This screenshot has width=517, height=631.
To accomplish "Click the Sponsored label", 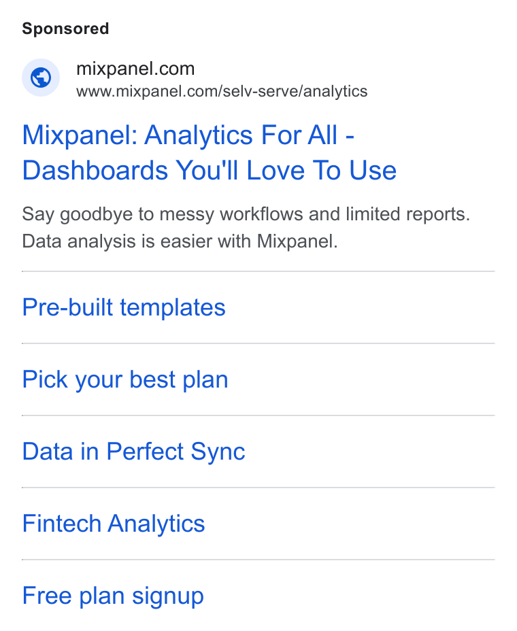I will (x=65, y=29).
